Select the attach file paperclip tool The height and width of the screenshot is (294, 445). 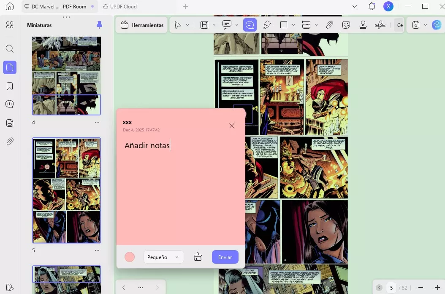click(329, 25)
